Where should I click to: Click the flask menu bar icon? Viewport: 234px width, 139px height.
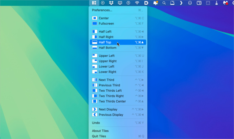(217, 3)
